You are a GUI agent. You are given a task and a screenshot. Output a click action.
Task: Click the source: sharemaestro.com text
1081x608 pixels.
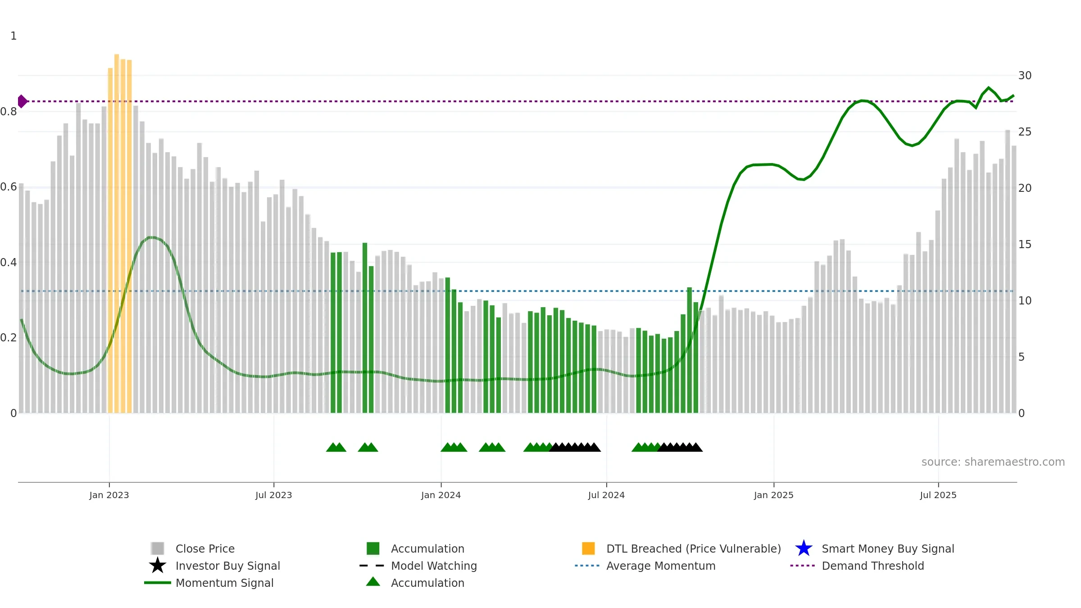(993, 462)
